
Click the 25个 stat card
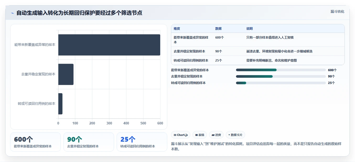142,142
